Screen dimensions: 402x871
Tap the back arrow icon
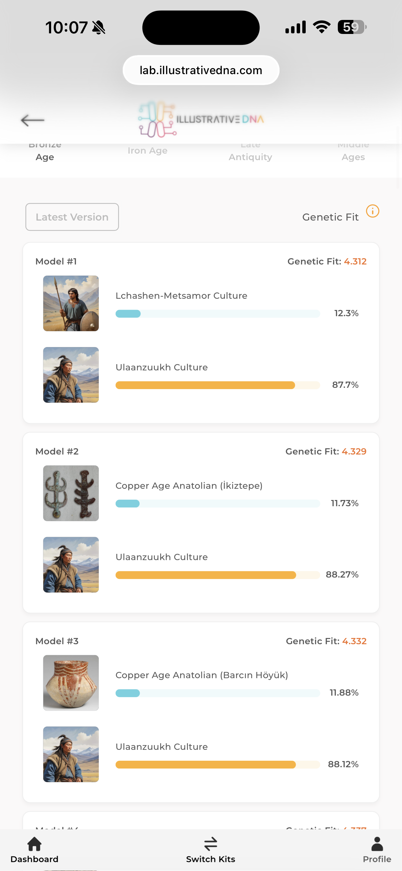pos(32,120)
